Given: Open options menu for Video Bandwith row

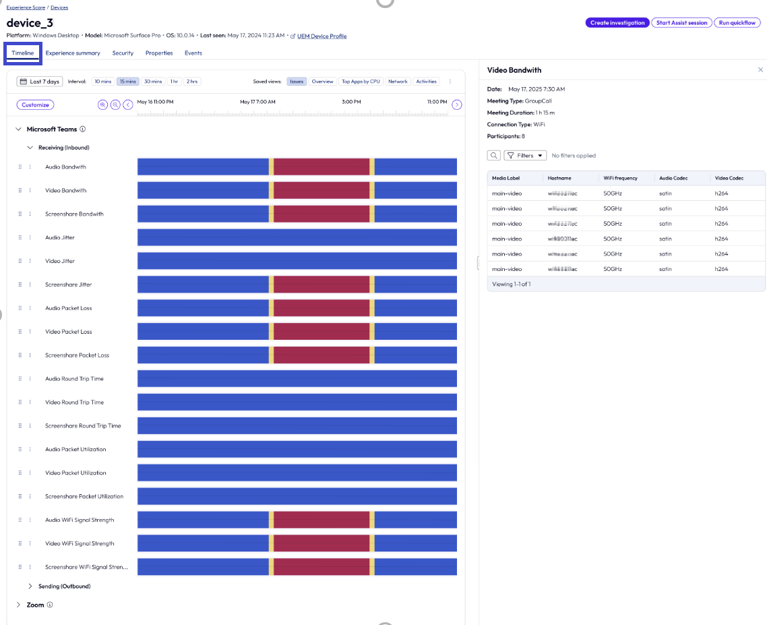Looking at the screenshot, I should [x=30, y=190].
